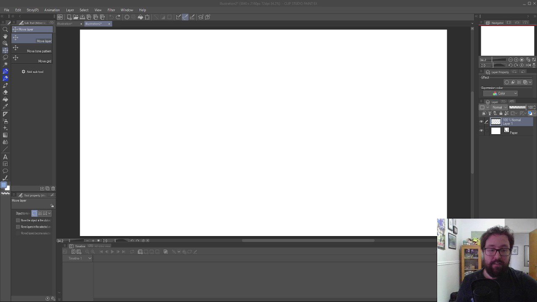Select the Magnifier zoom tool

point(5,29)
